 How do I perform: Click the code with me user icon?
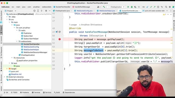[99, 7]
